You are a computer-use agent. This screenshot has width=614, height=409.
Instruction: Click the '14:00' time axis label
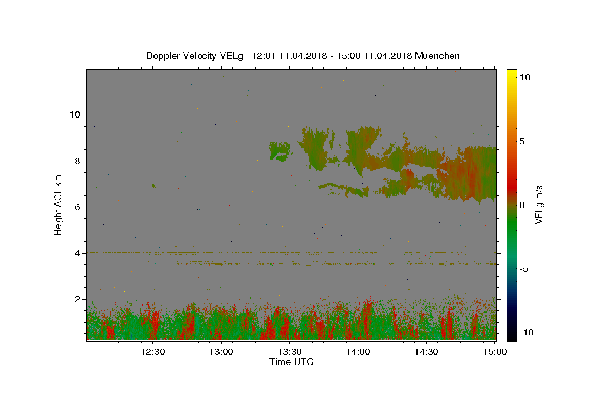click(358, 352)
